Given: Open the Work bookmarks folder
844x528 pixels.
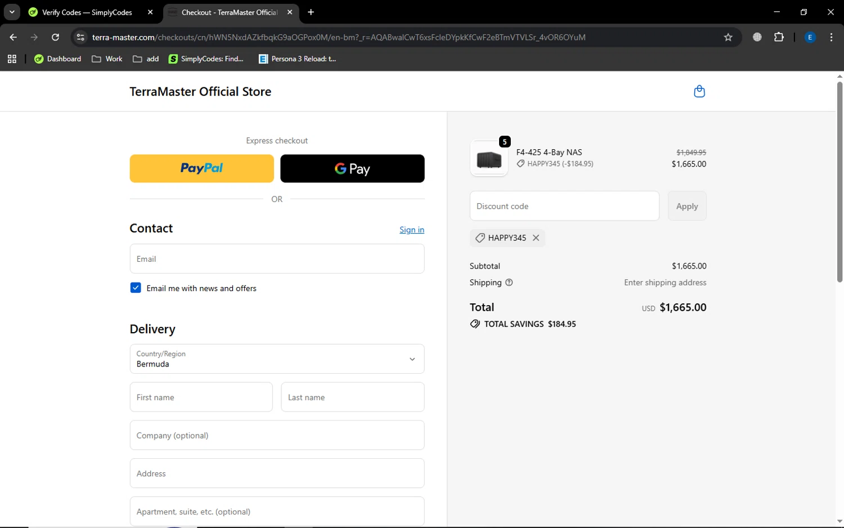Looking at the screenshot, I should click(107, 59).
